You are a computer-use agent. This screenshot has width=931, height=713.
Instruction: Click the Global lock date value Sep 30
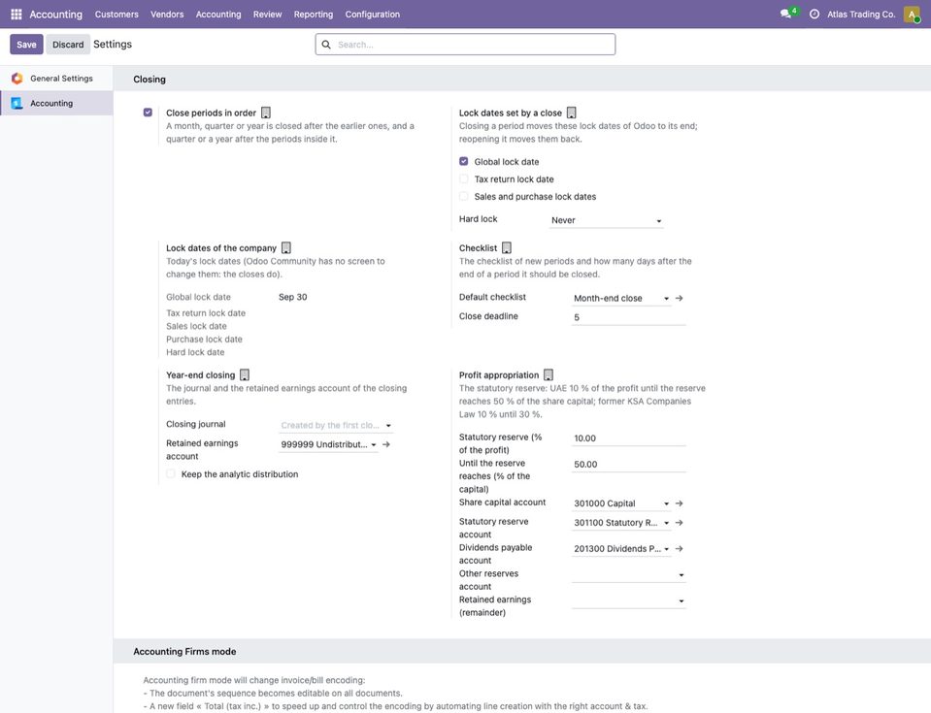[x=293, y=297]
